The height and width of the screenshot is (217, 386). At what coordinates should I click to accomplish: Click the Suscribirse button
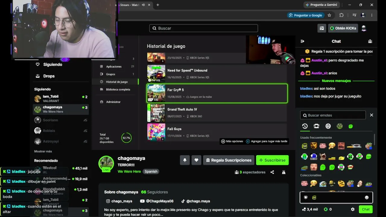[272, 160]
